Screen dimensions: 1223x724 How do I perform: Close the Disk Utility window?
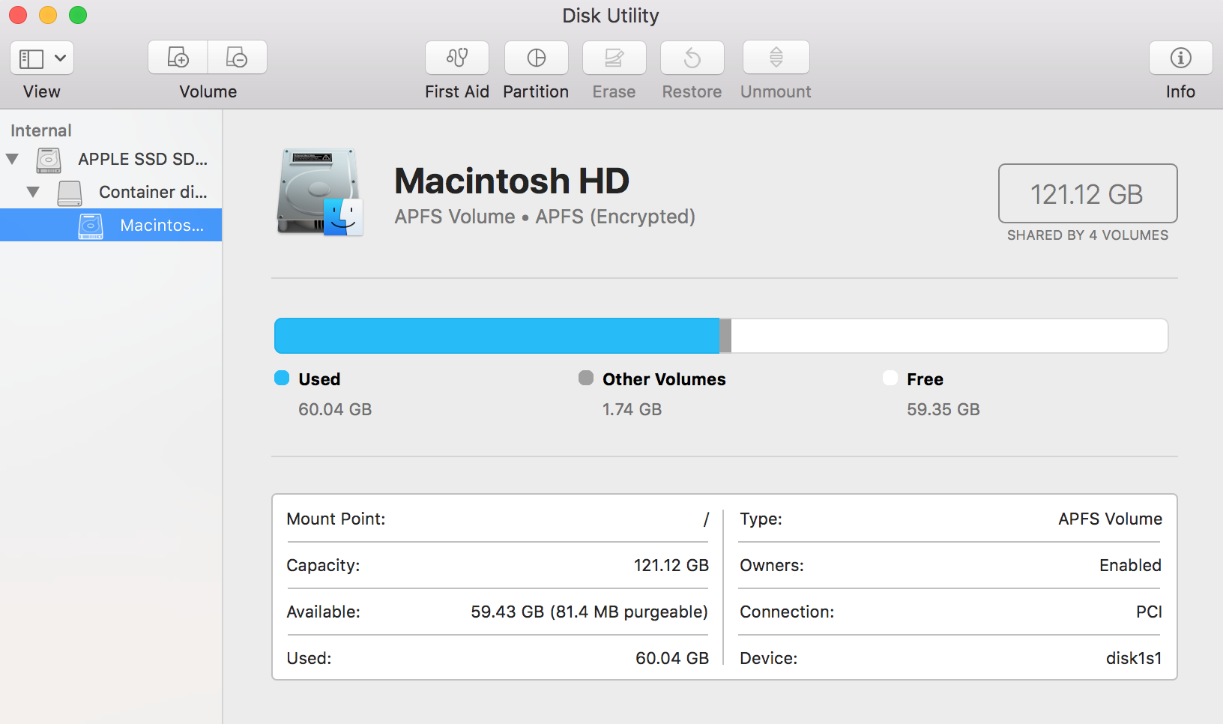pos(18,15)
